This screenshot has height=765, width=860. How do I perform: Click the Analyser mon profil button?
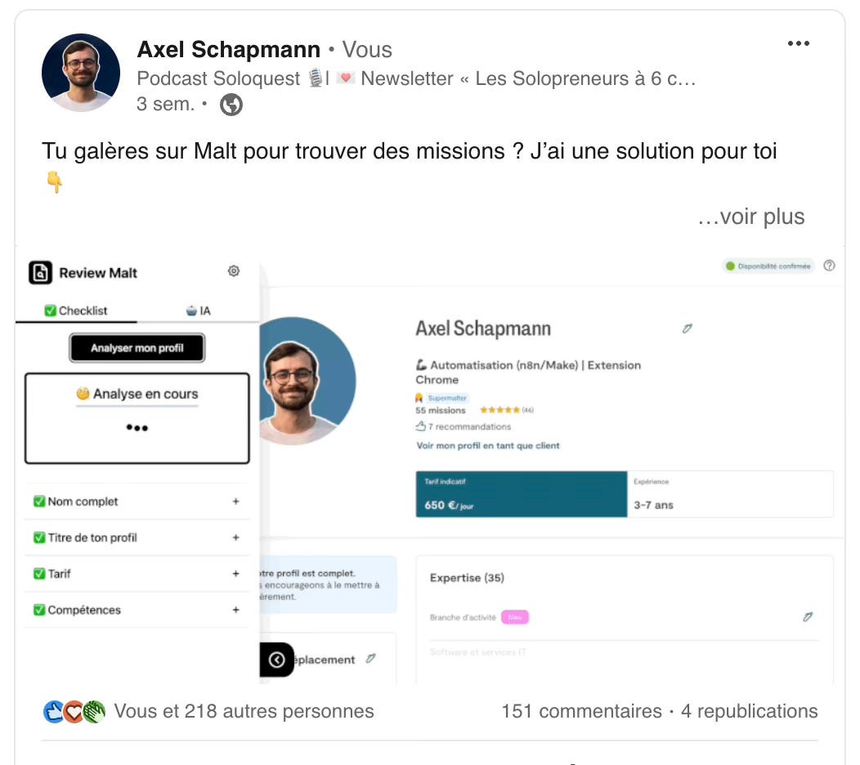[x=137, y=347]
